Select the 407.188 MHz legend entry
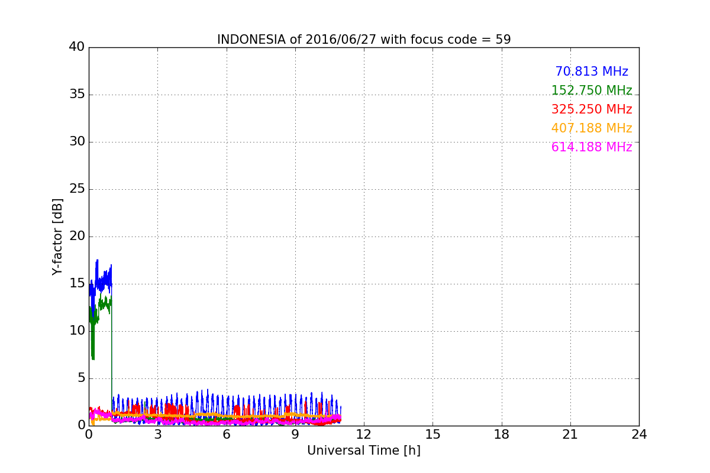 (x=592, y=128)
